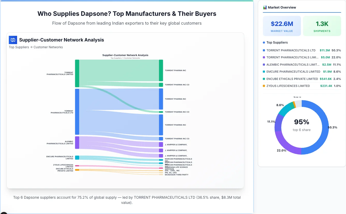Select Top Suppliers in the breadcrumb
This screenshot has width=346, height=214.
[x=19, y=47]
